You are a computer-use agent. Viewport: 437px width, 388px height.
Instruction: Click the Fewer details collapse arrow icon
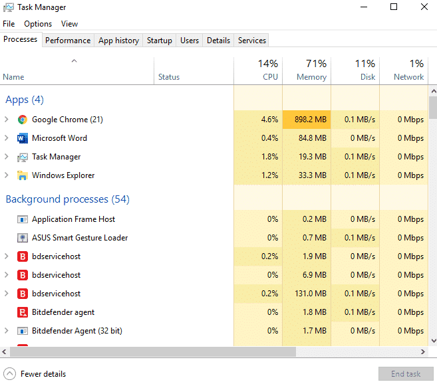(x=10, y=374)
